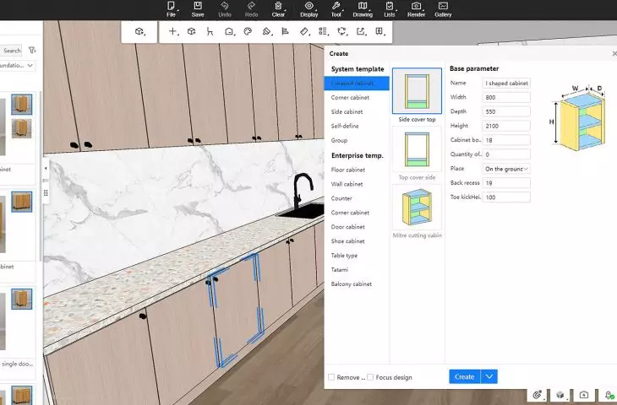Viewport: 617px width, 405px height.
Task: Click the Width field showing 800
Action: [506, 97]
